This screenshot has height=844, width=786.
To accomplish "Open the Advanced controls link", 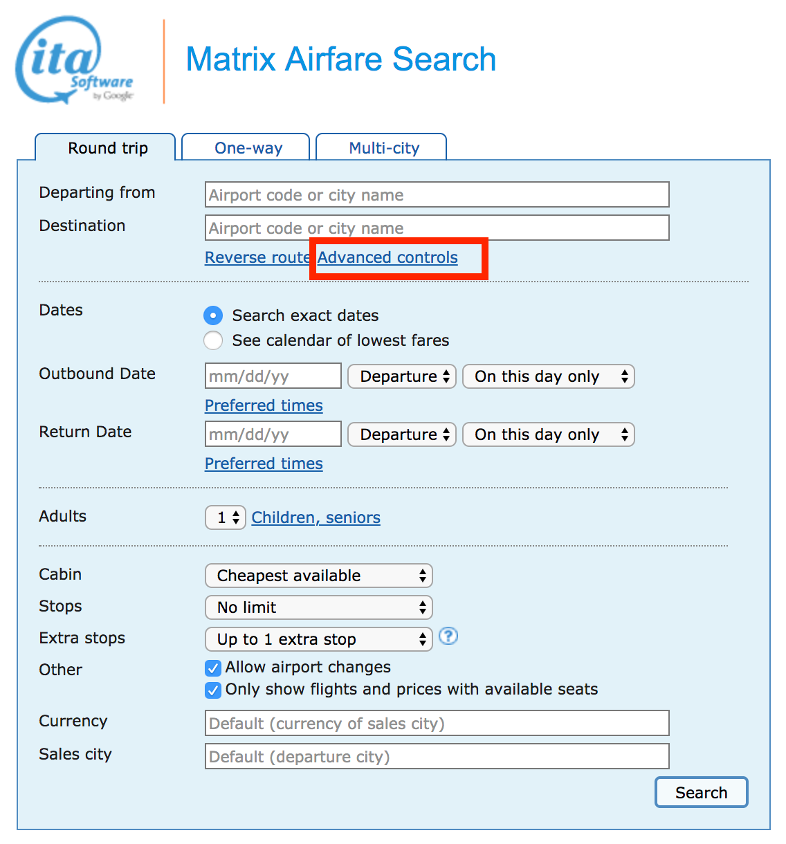I will click(387, 257).
